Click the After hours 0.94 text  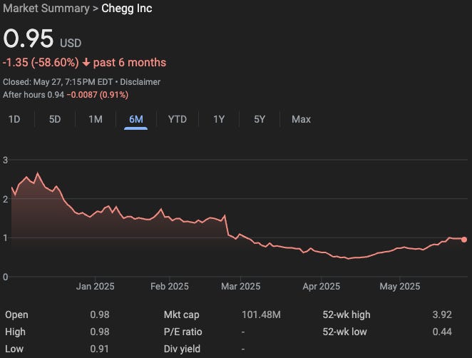pos(34,95)
